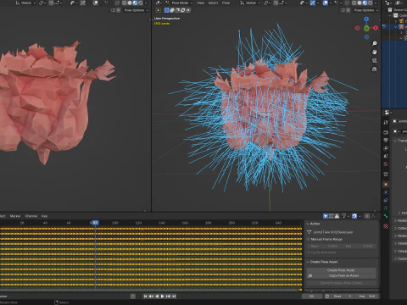Open the Texture properties tab (checker icon)
The width and height of the screenshot is (407, 305).
pyautogui.click(x=386, y=226)
